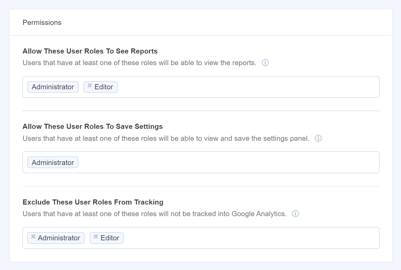
Task: Remove Editor from See Reports roles
Action: (89, 86)
